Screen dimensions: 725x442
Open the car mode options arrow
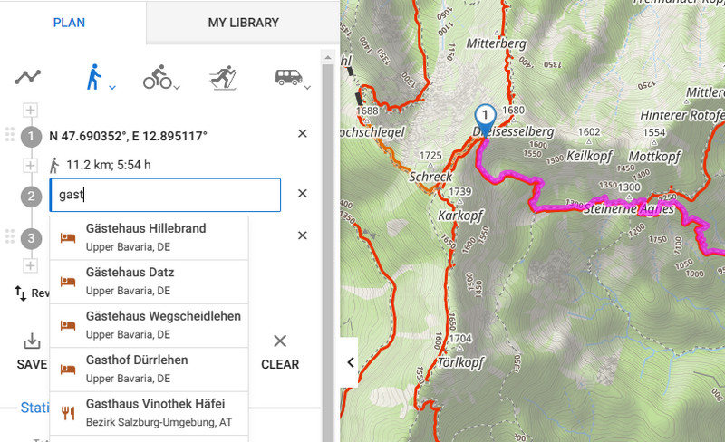click(308, 87)
